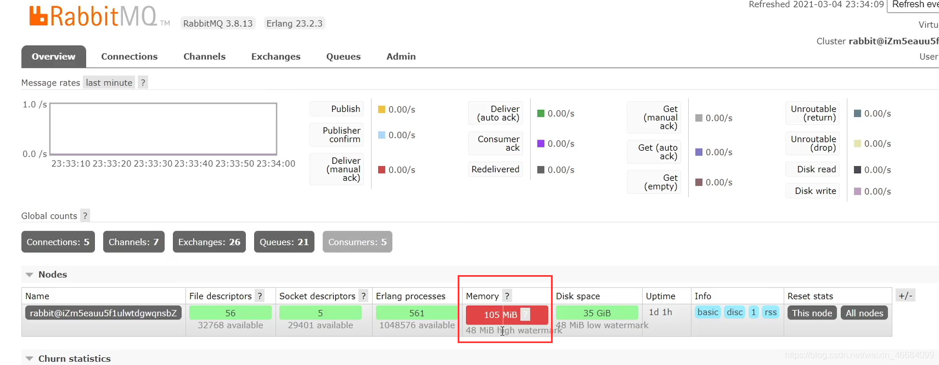Viewport: 939px width, 365px height.
Task: Open the Overview tab
Action: [x=54, y=56]
